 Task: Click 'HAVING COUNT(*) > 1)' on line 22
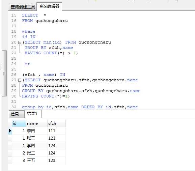tap(51, 53)
